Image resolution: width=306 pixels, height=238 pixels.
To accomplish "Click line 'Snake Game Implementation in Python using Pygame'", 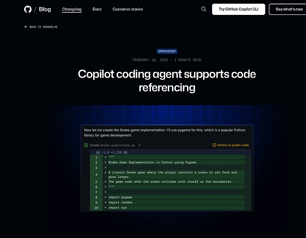I will [x=153, y=163].
